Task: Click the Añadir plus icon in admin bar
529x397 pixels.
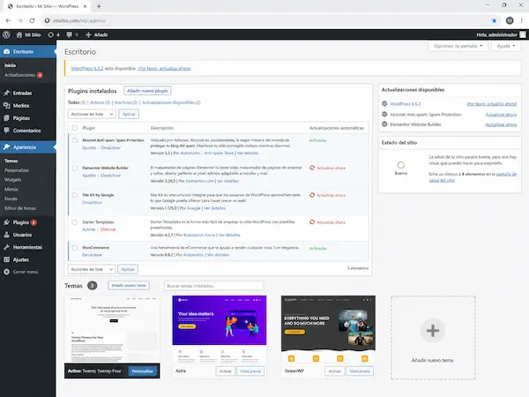Action: 88,34
